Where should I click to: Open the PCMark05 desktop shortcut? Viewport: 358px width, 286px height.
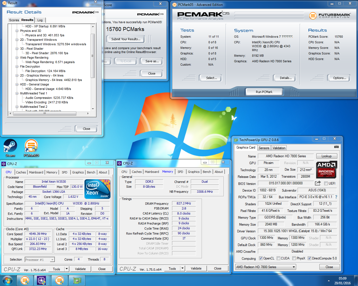pos(31,148)
